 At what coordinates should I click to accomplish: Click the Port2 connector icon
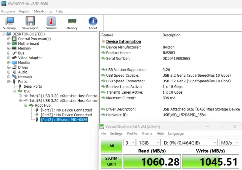point(37,115)
